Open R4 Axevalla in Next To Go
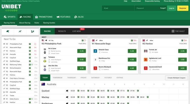Image resolution: width=190 pixels, height=104 pixels. (x=20, y=54)
